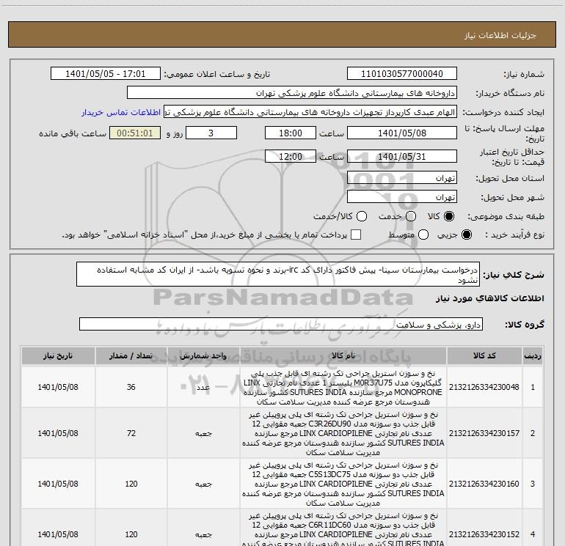
Task: Click the response deadline date 1401/05/08 field
Action: [402, 133]
